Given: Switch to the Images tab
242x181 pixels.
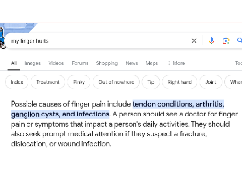Looking at the screenshot, I should (x=32, y=63).
